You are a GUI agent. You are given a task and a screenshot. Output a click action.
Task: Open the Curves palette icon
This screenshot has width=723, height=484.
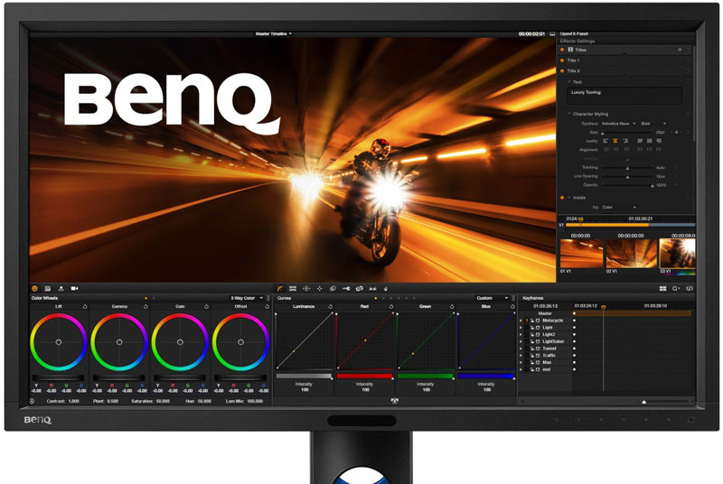[279, 289]
